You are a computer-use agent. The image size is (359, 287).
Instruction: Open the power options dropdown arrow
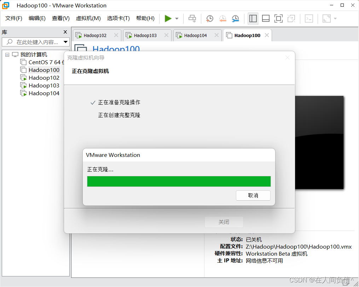177,18
